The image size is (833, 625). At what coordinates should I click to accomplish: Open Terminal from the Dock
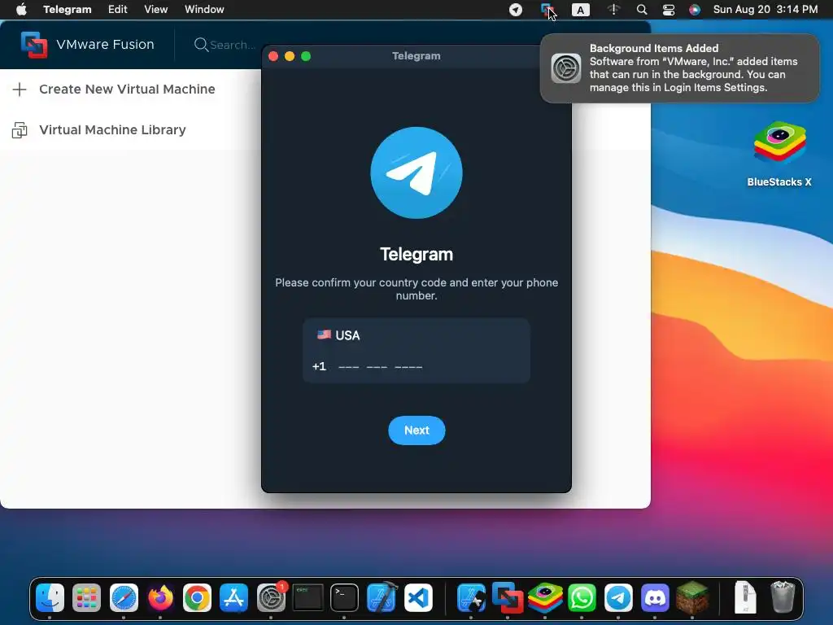[344, 598]
